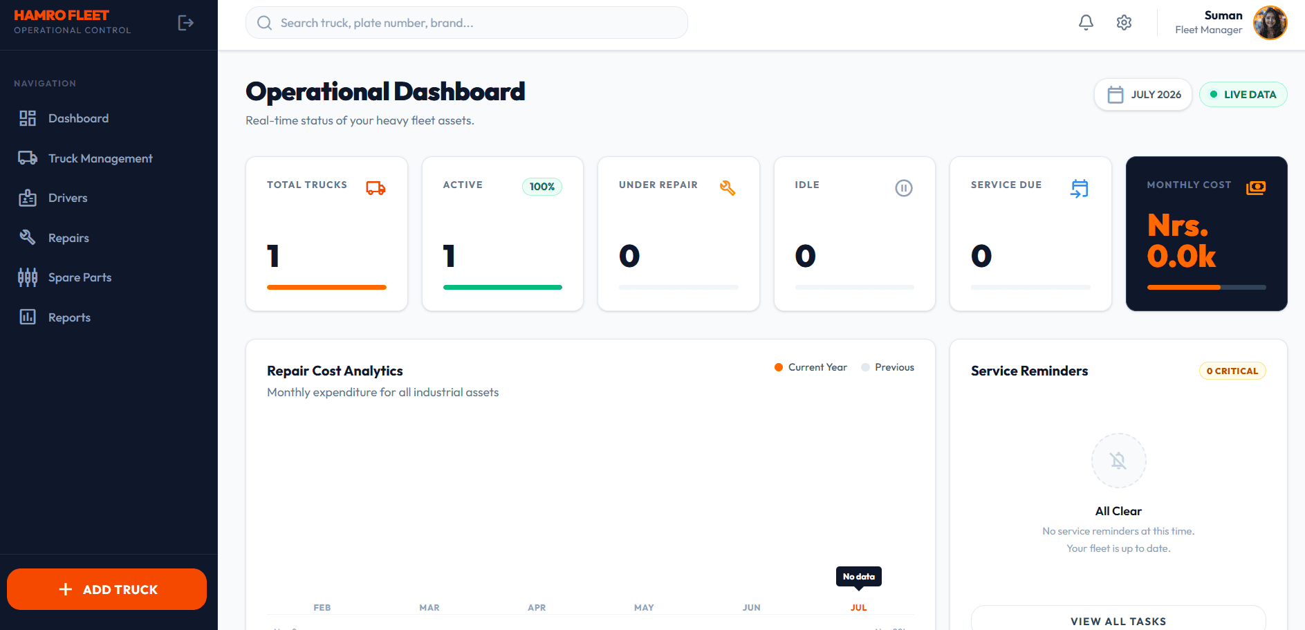This screenshot has width=1305, height=630.
Task: Focus the truck search field
Action: [x=467, y=23]
